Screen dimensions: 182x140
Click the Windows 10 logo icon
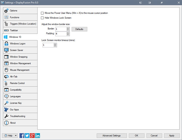coord(6,37)
